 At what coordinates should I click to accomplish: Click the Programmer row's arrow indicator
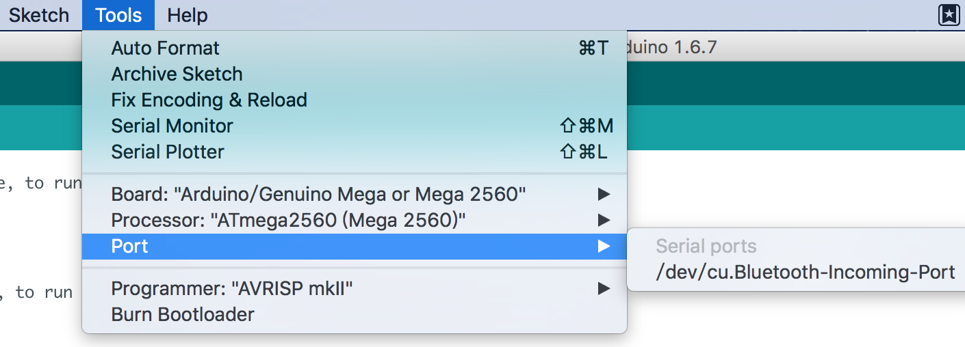[603, 289]
